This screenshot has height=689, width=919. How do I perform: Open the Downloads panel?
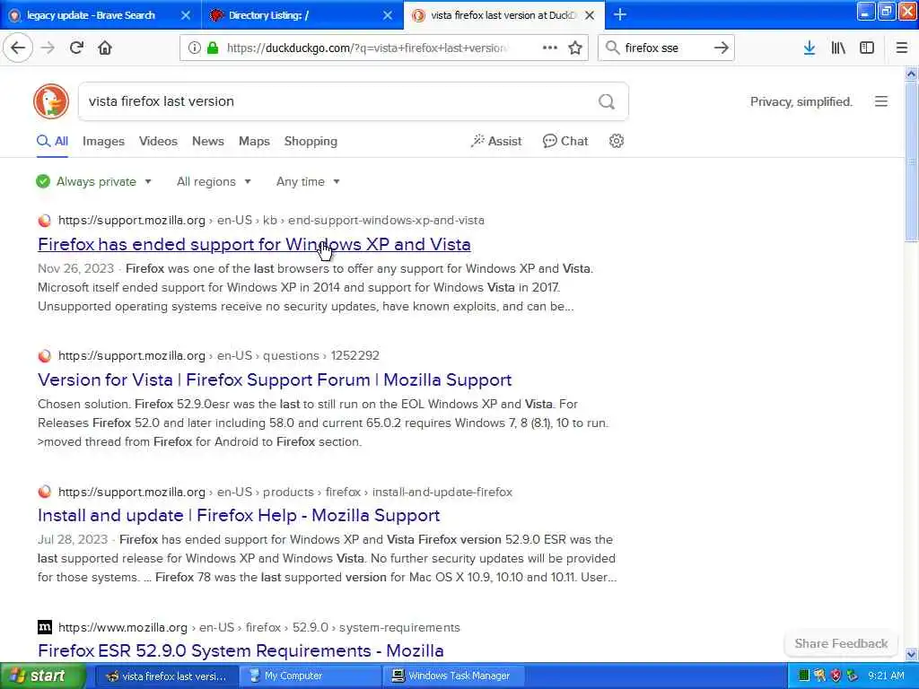[810, 48]
